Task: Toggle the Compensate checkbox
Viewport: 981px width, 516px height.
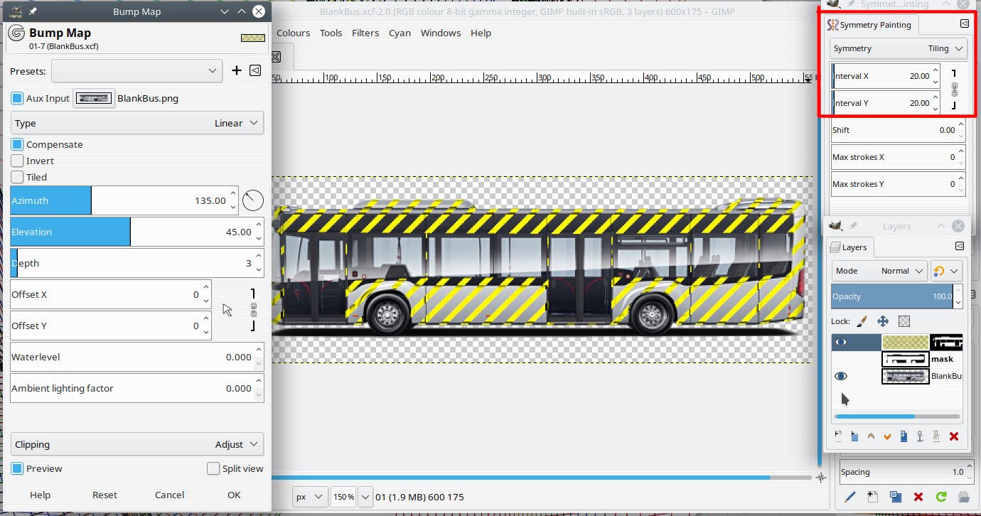Action: click(18, 144)
